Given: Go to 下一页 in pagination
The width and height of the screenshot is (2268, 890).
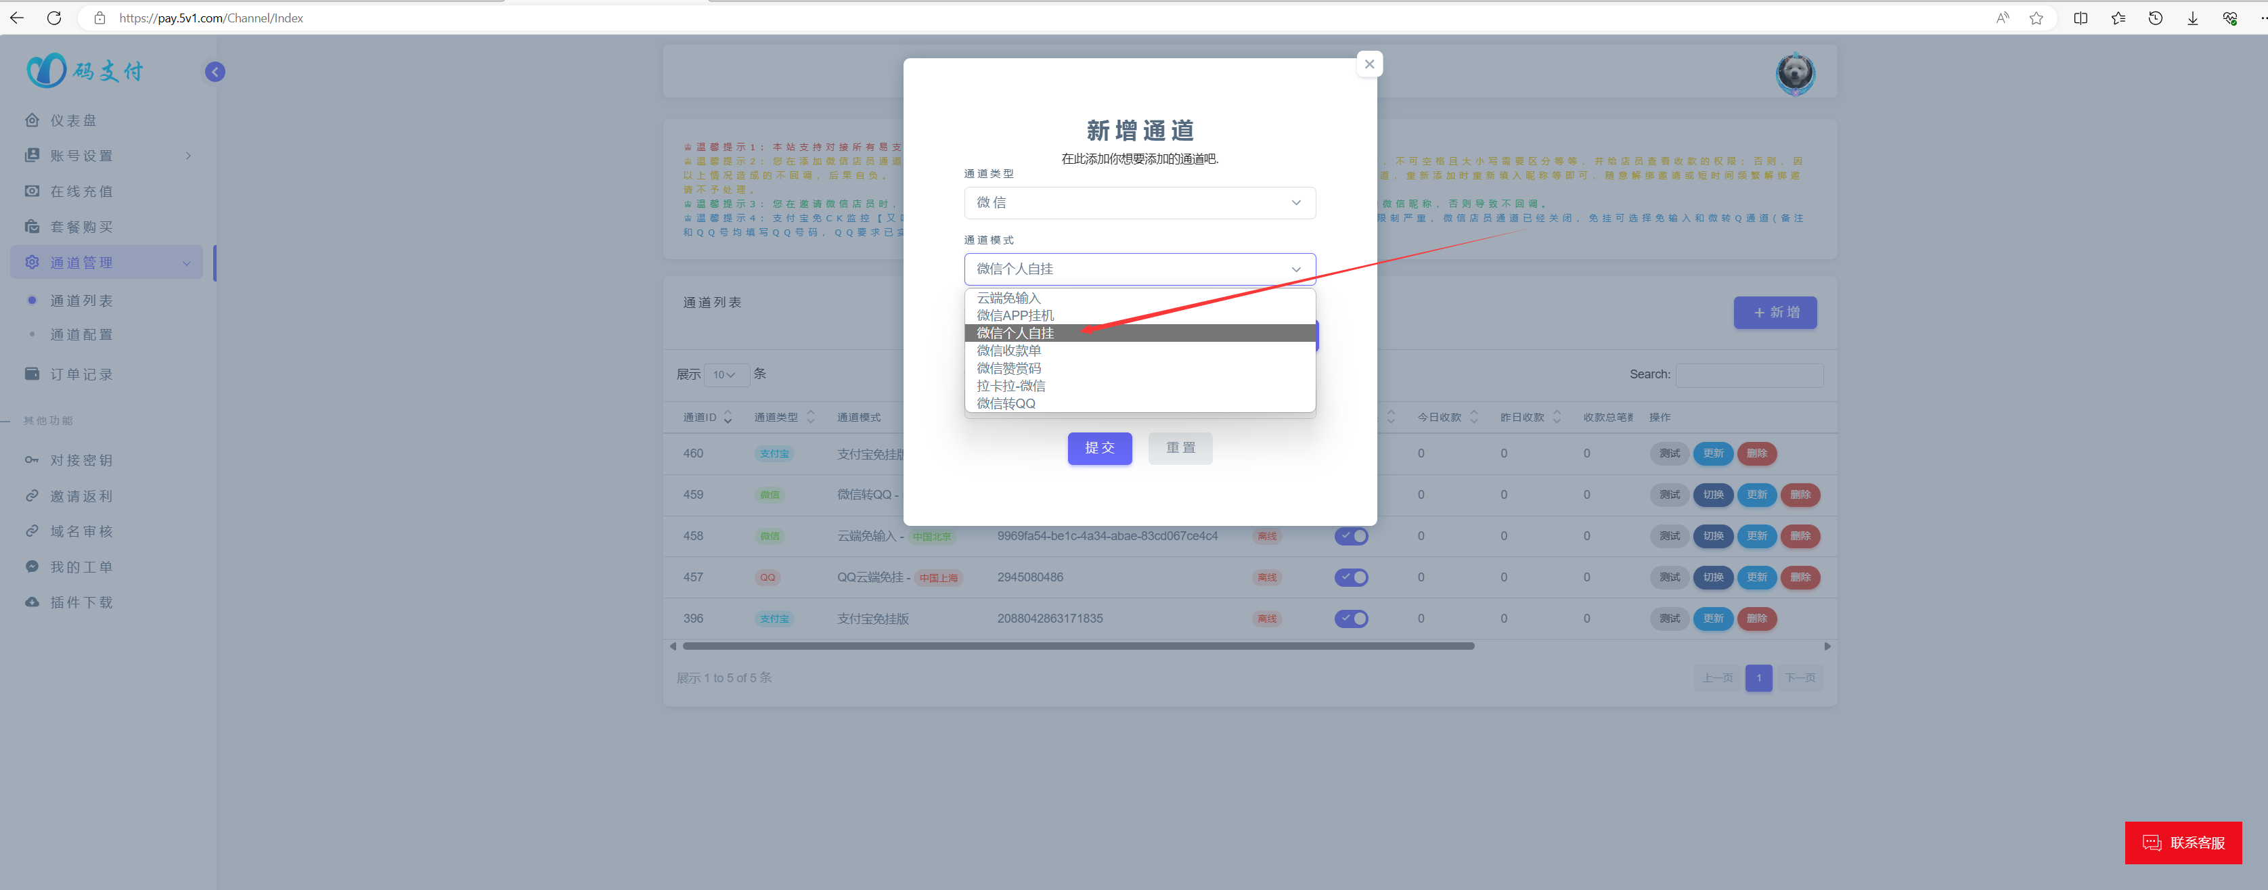Looking at the screenshot, I should pos(1800,678).
